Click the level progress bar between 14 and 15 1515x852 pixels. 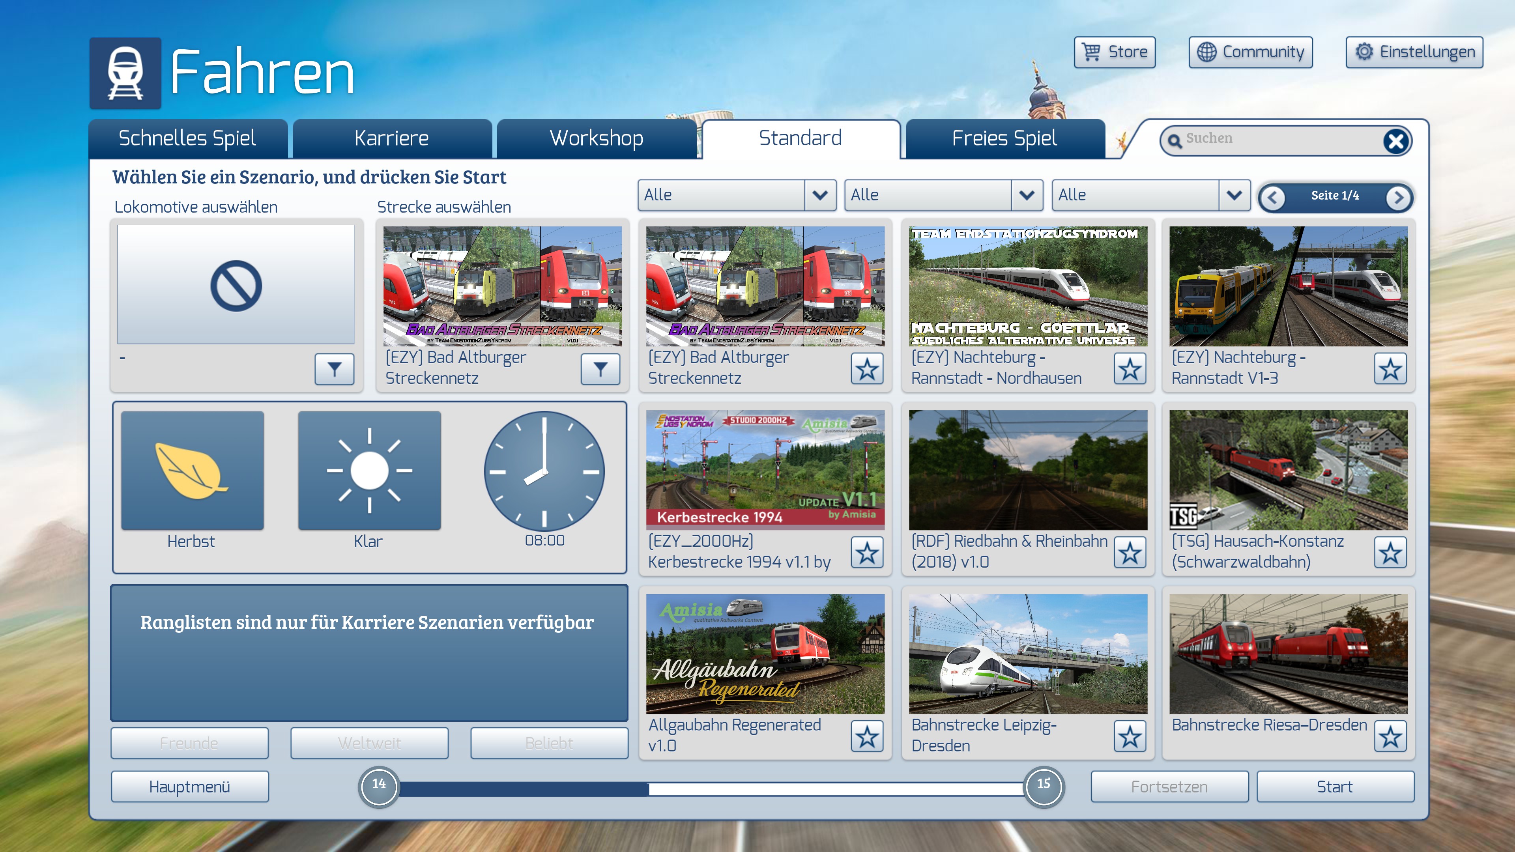pos(711,788)
